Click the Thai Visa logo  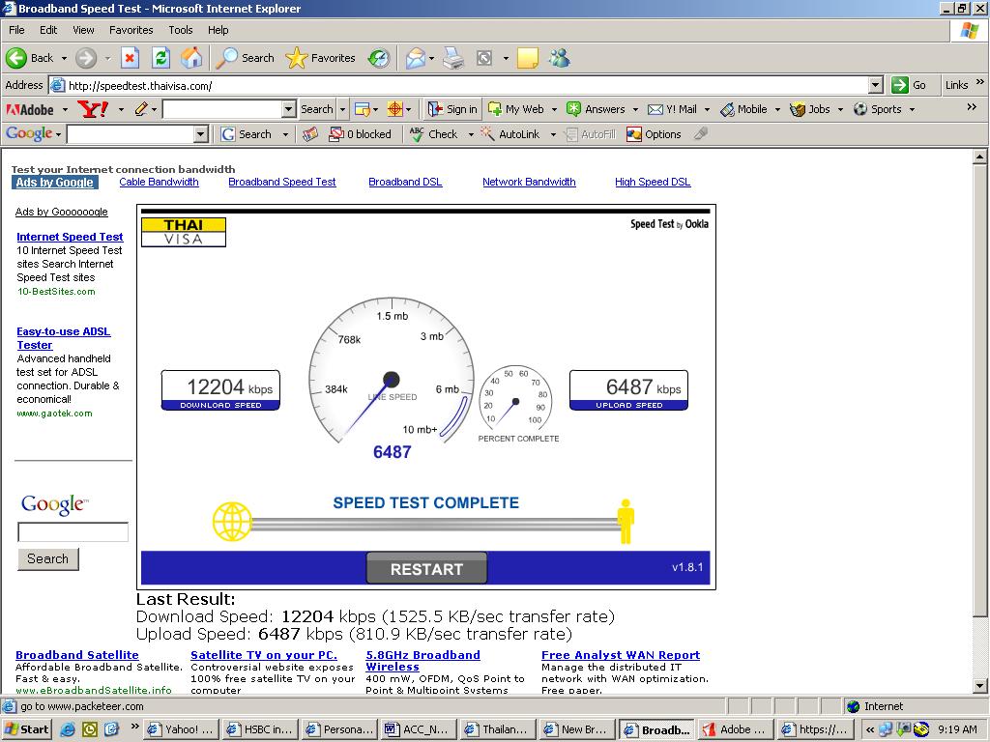183,232
